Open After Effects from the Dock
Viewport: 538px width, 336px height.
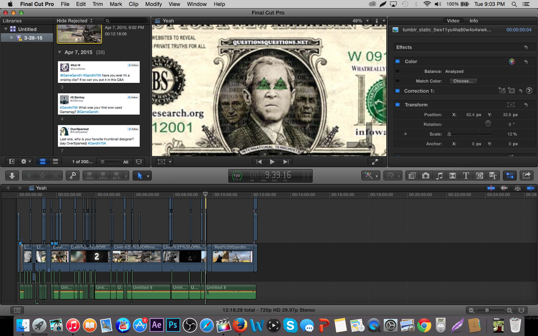click(157, 325)
